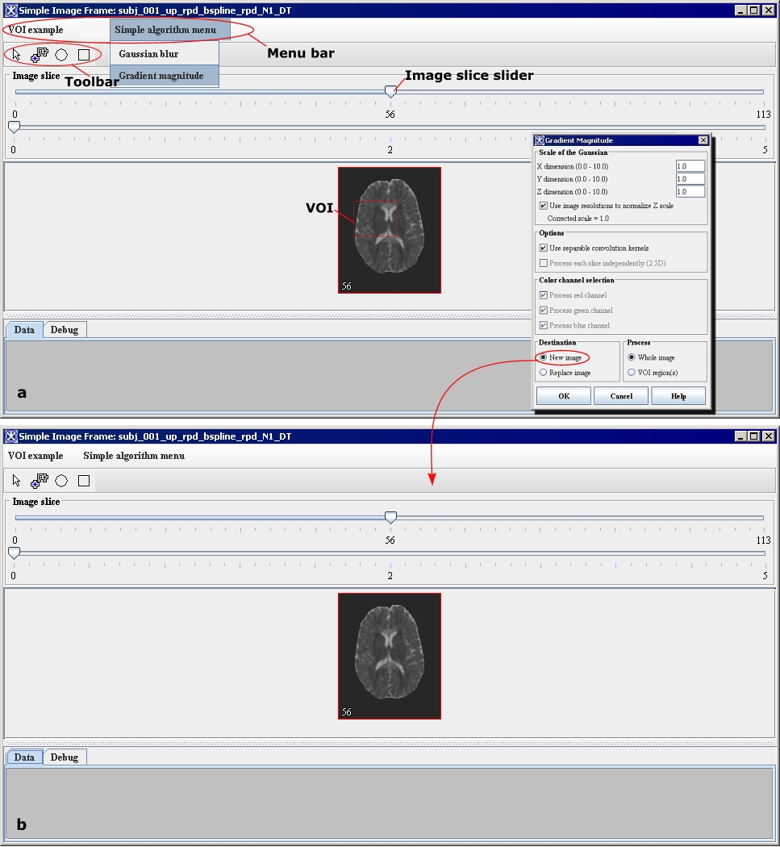Image resolution: width=780 pixels, height=847 pixels.
Task: Toggle 'Use image resolutions to normalize Z scale'
Action: 544,206
